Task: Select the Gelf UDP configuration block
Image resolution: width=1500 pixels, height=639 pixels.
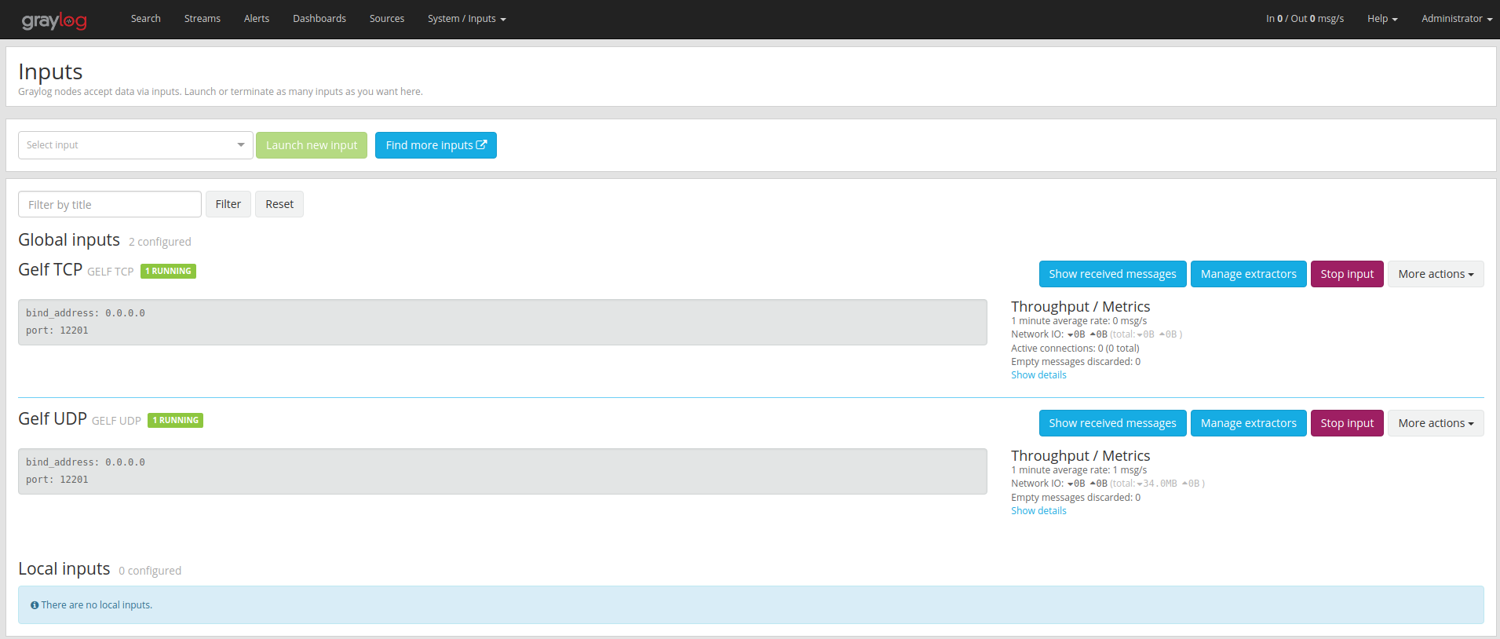Action: pyautogui.click(x=502, y=471)
